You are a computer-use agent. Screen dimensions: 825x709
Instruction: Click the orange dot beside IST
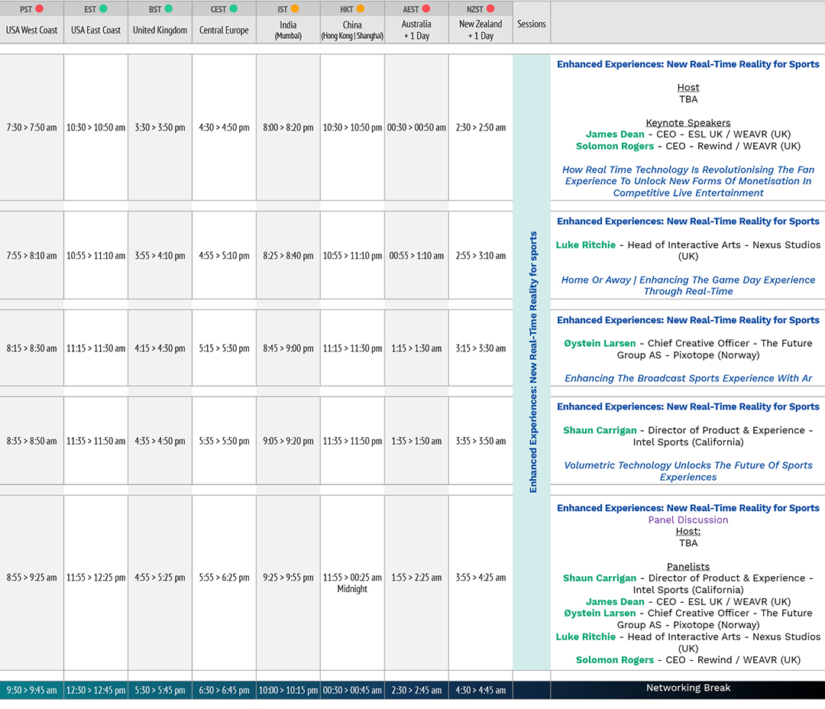295,8
